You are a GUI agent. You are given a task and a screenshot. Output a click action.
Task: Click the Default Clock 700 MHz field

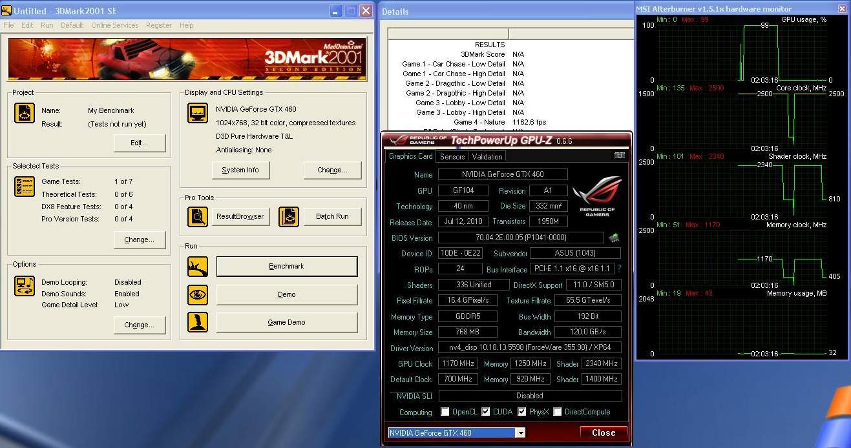pyautogui.click(x=458, y=379)
